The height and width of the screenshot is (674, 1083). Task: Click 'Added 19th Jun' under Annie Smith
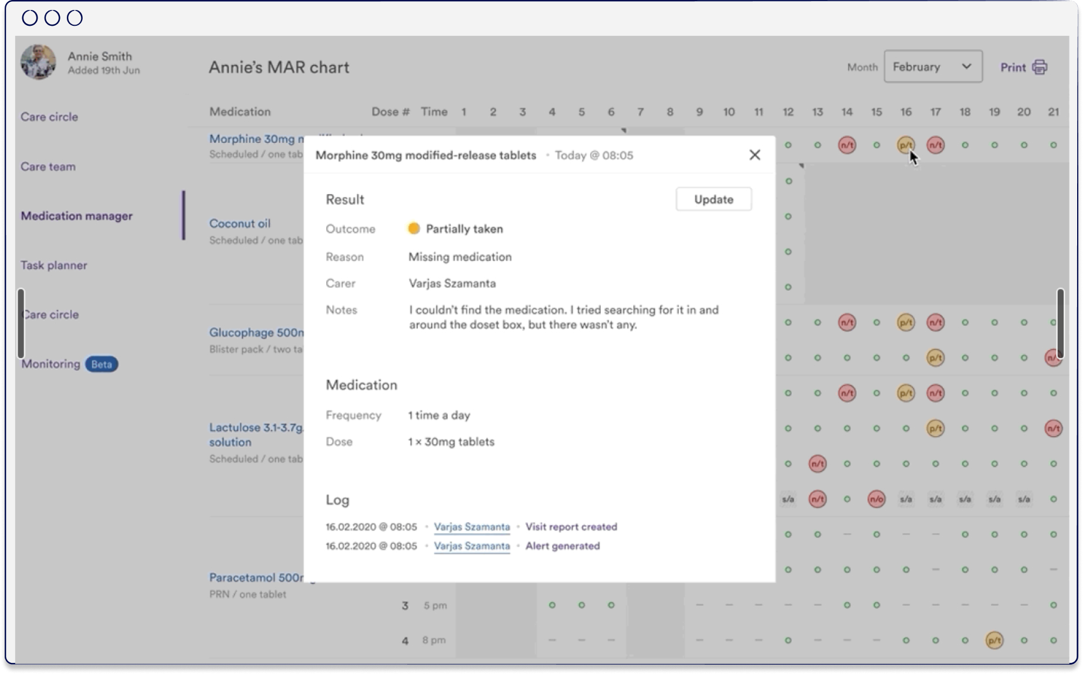103,70
